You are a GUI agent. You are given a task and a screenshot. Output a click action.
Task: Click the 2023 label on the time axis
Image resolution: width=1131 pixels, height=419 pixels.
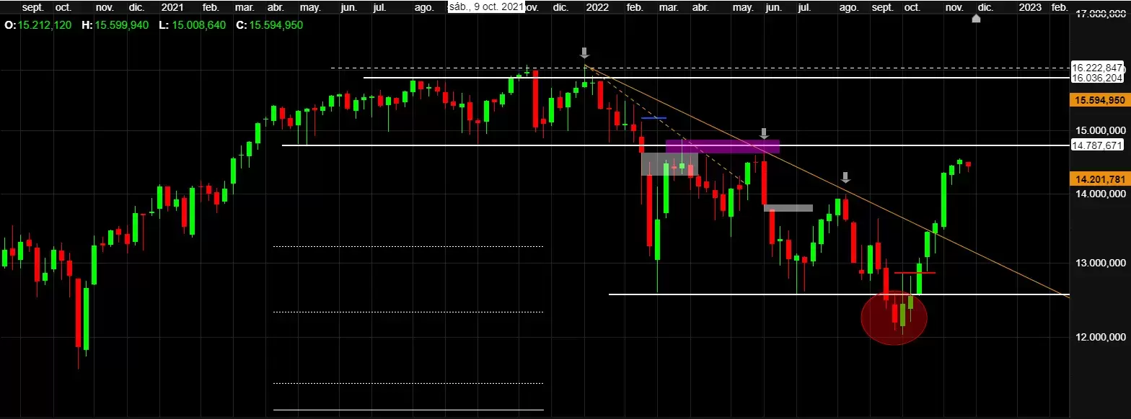[x=1029, y=7]
